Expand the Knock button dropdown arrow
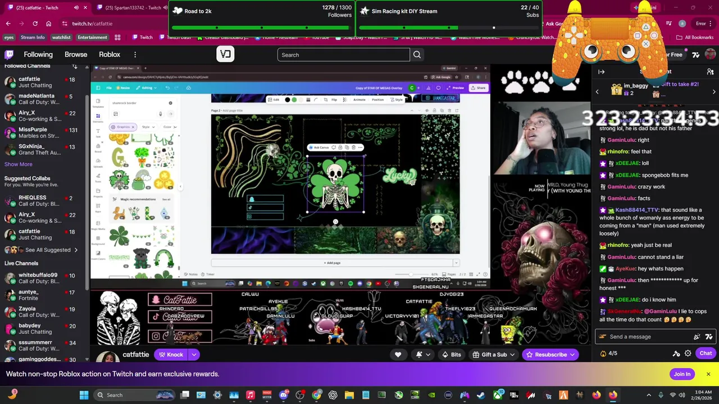 click(x=194, y=355)
